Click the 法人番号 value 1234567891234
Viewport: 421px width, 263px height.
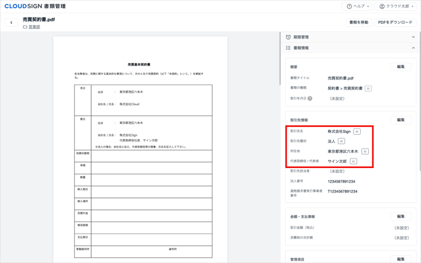point(341,181)
